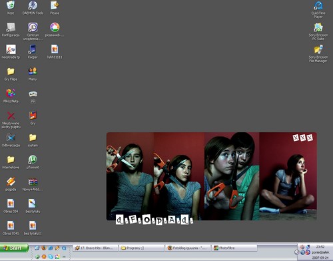Click the taskbar clock showing 23:52
Screen dimensions: 333x261
point(320,247)
